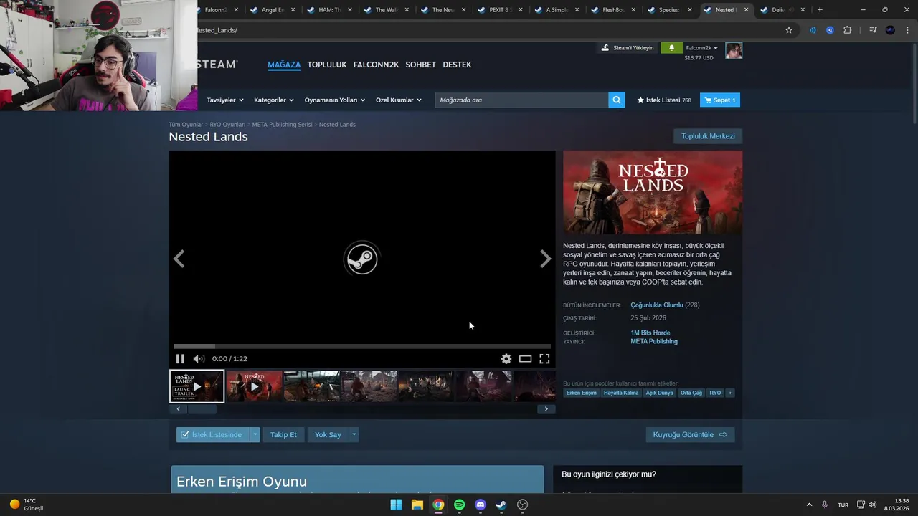This screenshot has width=918, height=516.
Task: Open Kuyruğu Görüntüle queue button
Action: 690,434
